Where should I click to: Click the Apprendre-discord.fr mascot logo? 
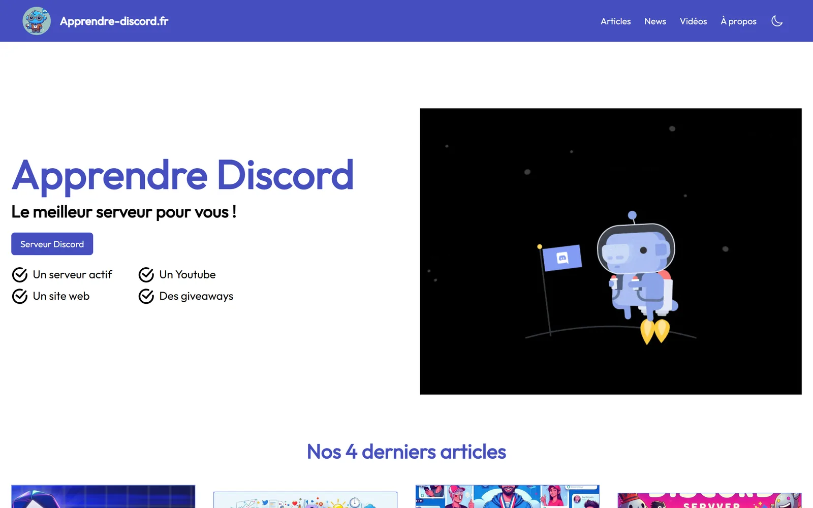point(37,21)
